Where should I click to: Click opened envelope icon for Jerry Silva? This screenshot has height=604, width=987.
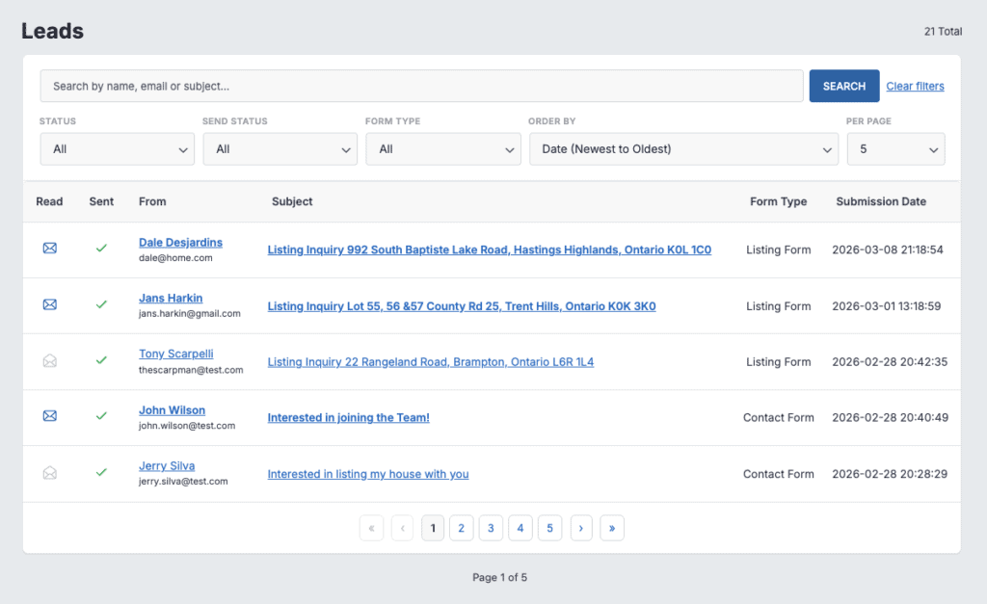(x=50, y=473)
